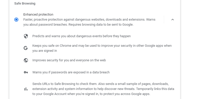Click 'Warns you if passwords are exposed' text
The width and height of the screenshot is (201, 99).
pos(71,72)
